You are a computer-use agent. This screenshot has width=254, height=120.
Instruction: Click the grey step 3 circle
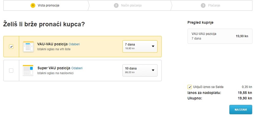(x=203, y=5)
